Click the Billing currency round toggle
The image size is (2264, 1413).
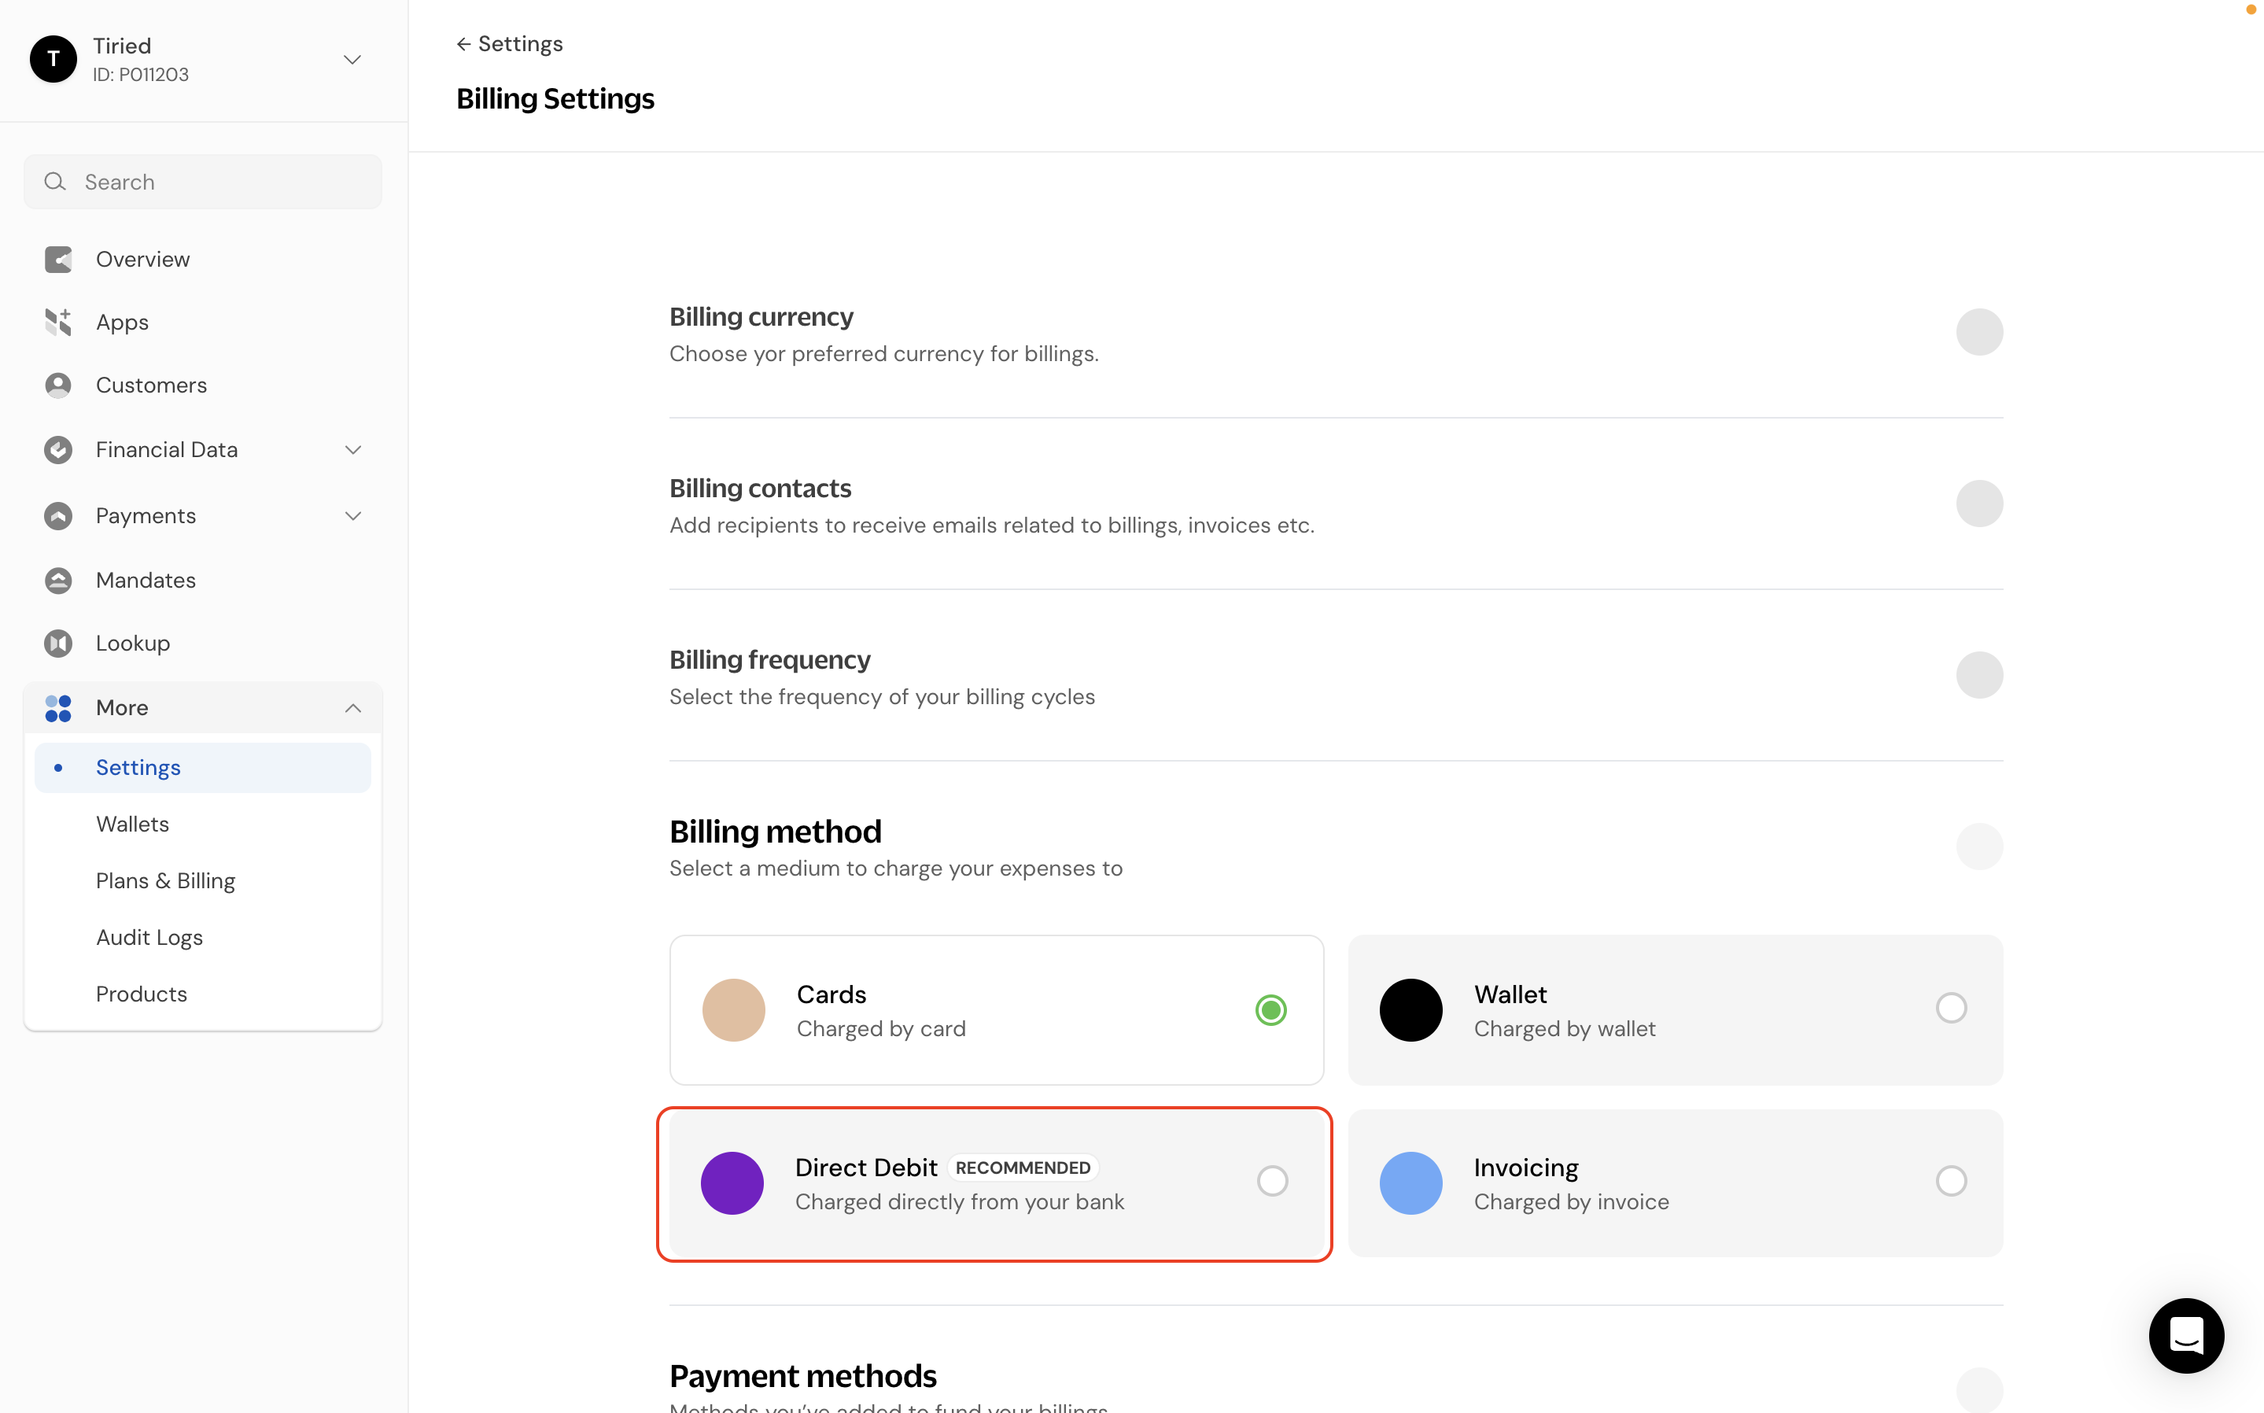pos(1979,332)
